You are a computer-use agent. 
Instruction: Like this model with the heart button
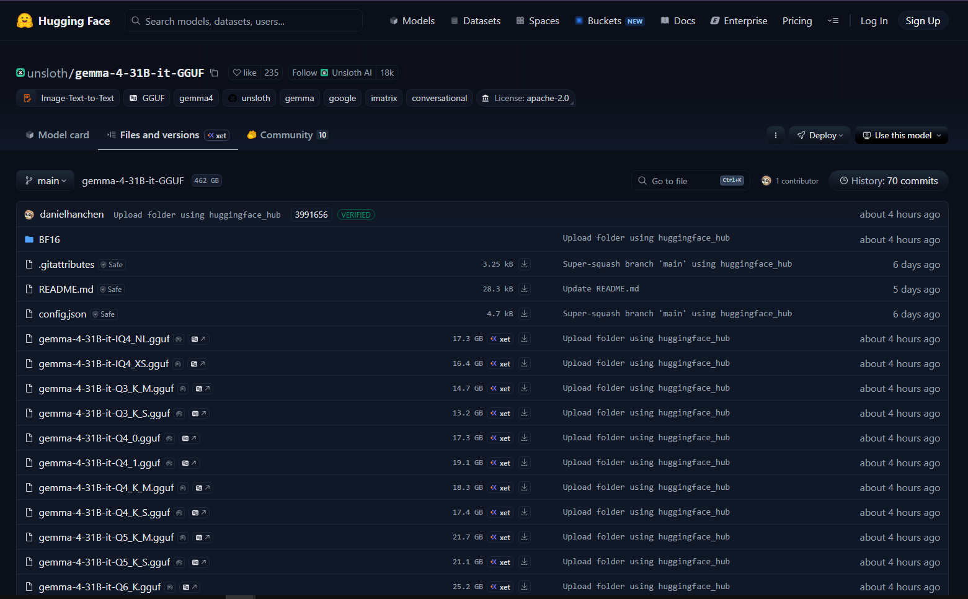tap(244, 73)
